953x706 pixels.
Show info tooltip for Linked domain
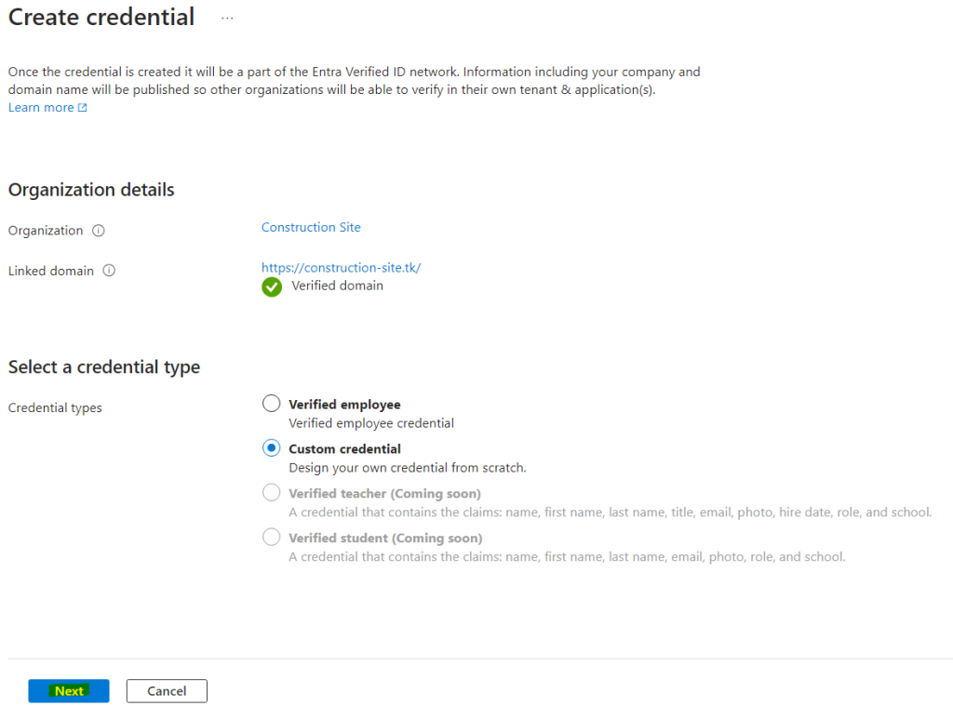pyautogui.click(x=109, y=271)
